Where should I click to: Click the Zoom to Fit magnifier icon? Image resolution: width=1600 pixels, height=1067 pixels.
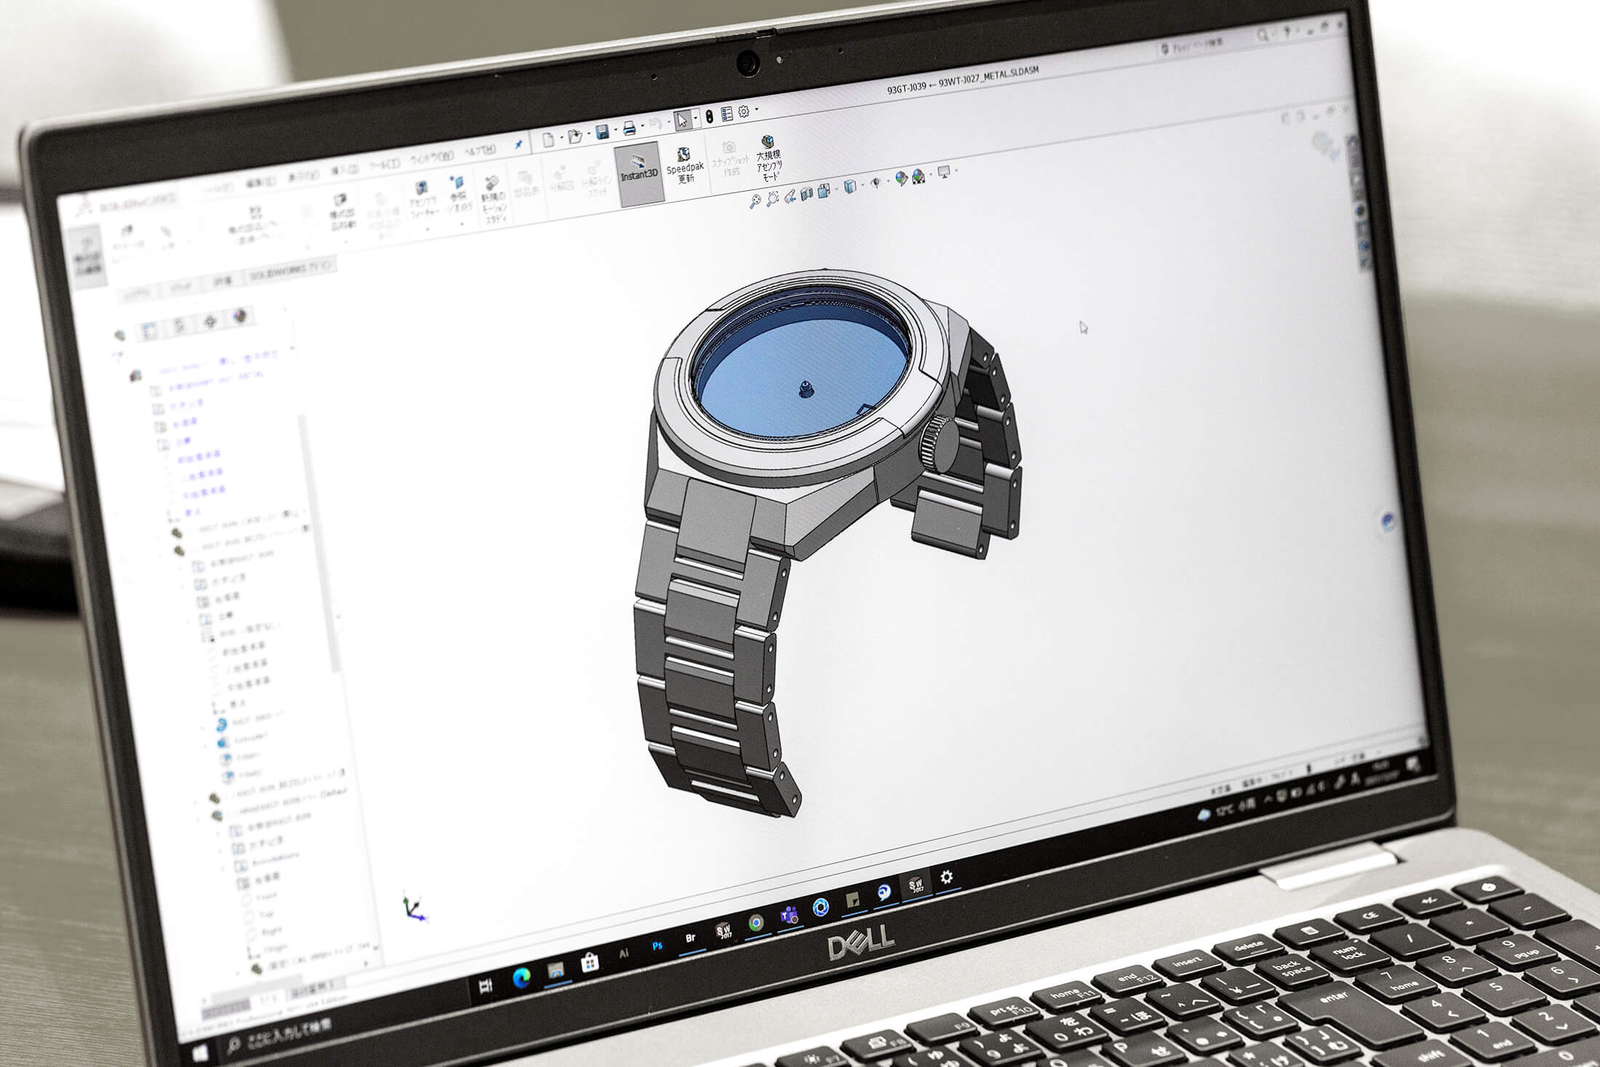[x=756, y=201]
